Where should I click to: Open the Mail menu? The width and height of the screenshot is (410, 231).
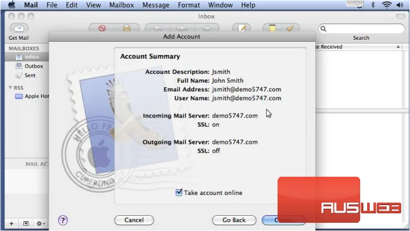tap(31, 5)
